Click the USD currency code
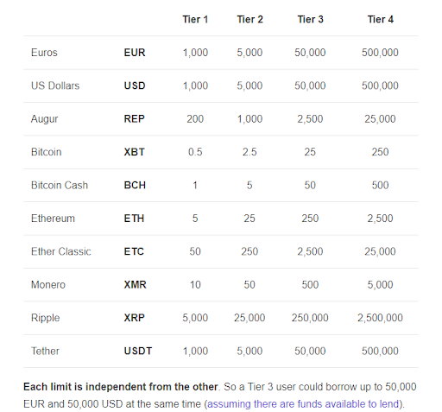442x412 pixels. pyautogui.click(x=135, y=86)
